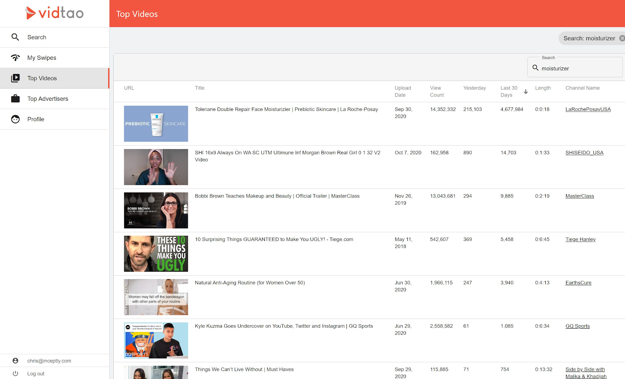This screenshot has width=625, height=379.
Task: Open the Search menu item
Action: pyautogui.click(x=55, y=37)
